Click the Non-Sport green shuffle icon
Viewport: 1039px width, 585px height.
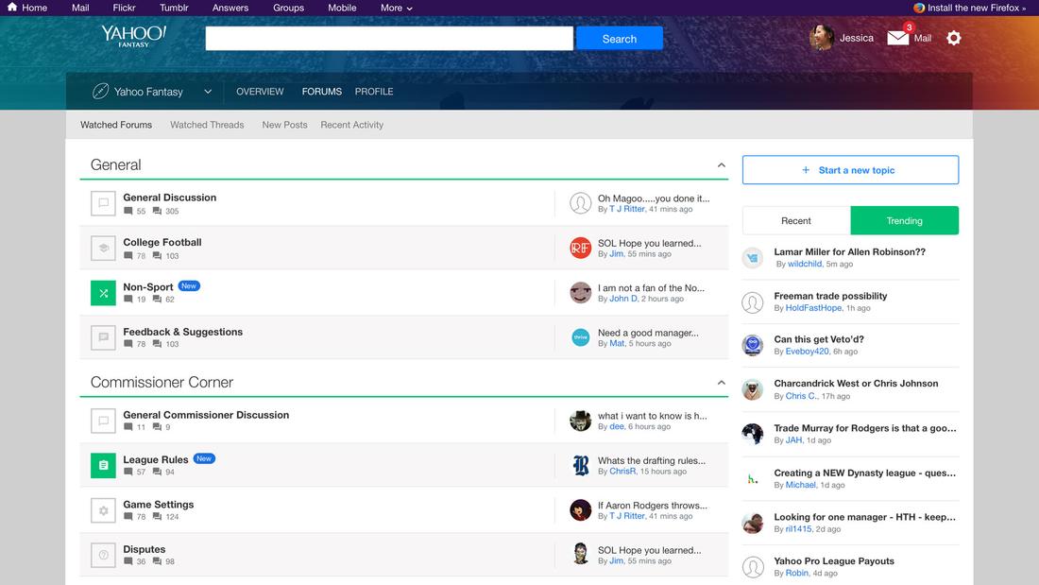[103, 293]
